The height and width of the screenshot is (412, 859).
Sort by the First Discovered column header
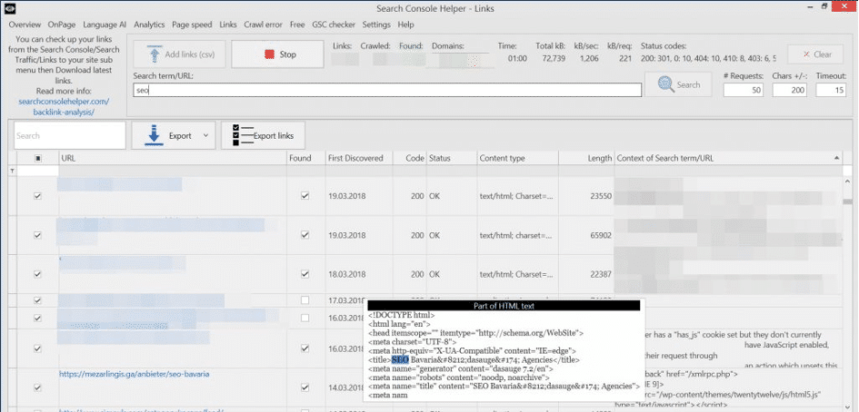[x=359, y=158]
